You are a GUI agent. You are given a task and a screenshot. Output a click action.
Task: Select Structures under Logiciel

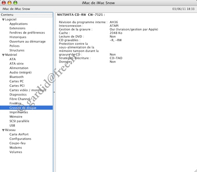click(x=17, y=50)
